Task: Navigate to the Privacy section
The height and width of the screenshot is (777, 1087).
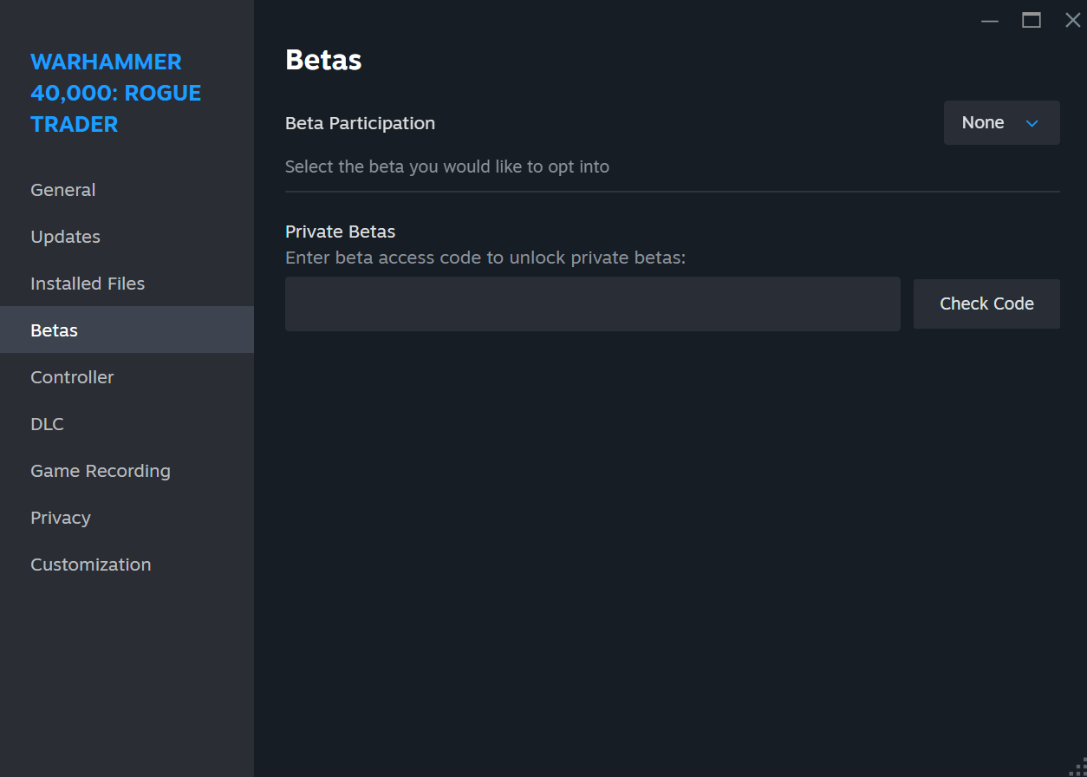Action: tap(61, 518)
